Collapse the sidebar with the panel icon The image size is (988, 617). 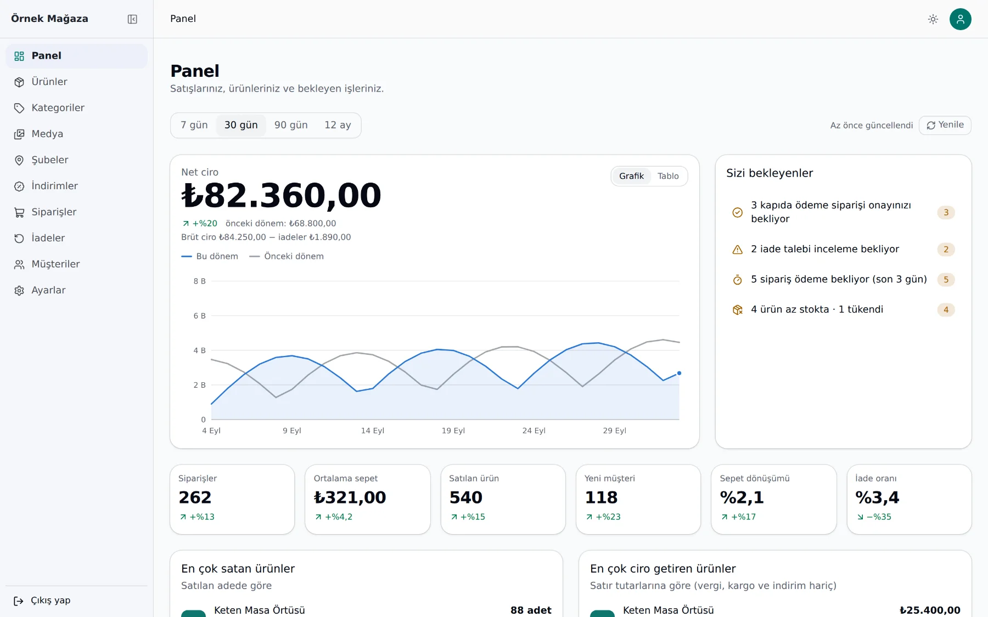(x=132, y=19)
